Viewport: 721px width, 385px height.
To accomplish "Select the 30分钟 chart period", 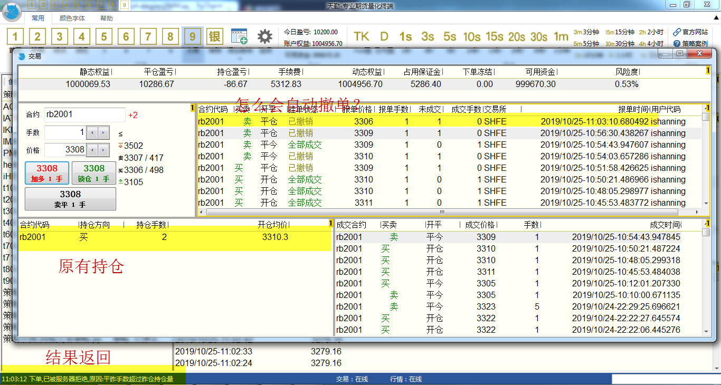I will click(620, 44).
